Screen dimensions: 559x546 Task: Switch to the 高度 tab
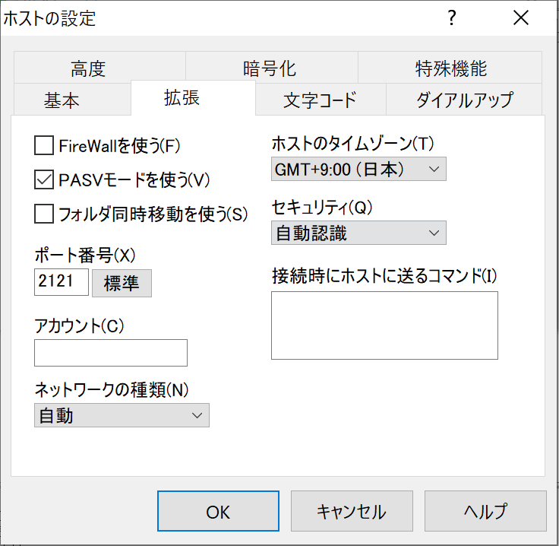99,68
